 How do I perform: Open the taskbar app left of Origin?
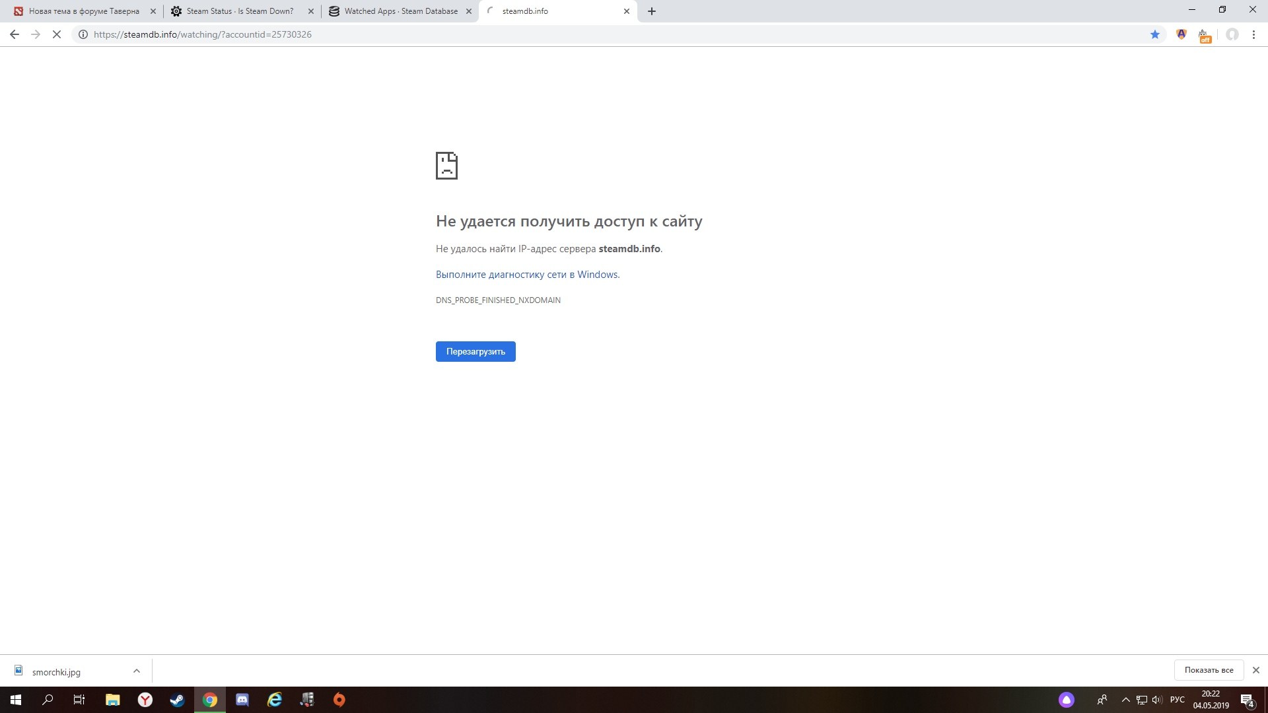coord(307,700)
